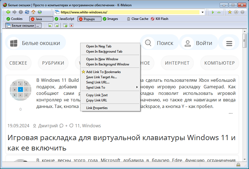Open Link Properties

point(110,108)
